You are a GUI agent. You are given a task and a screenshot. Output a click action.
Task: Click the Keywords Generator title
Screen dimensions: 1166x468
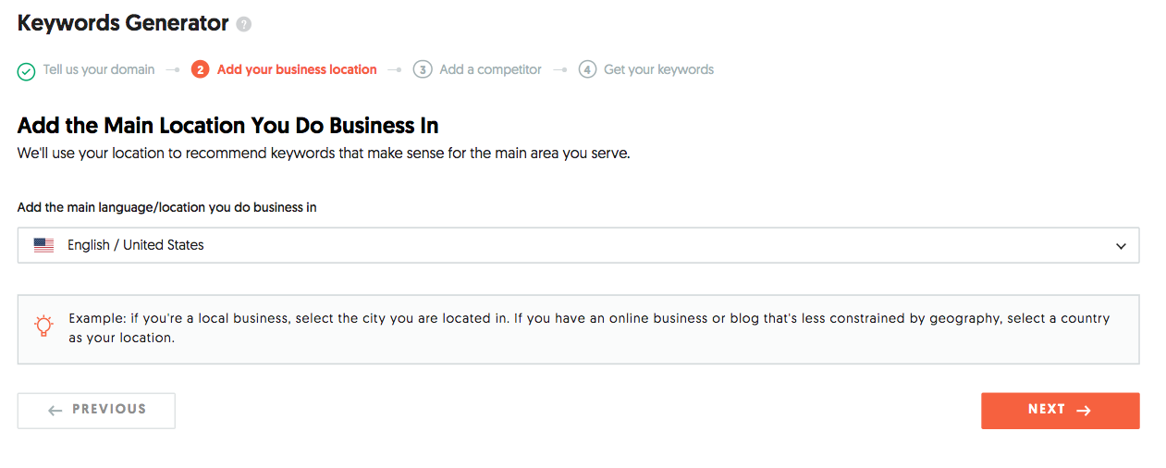tap(123, 23)
